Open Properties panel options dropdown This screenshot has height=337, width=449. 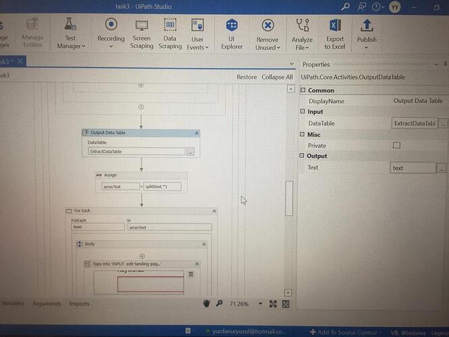(x=436, y=64)
